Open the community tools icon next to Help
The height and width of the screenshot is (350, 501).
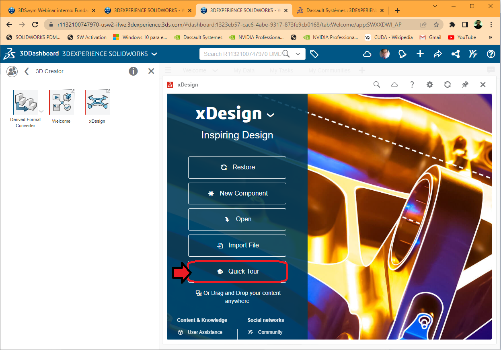(473, 54)
